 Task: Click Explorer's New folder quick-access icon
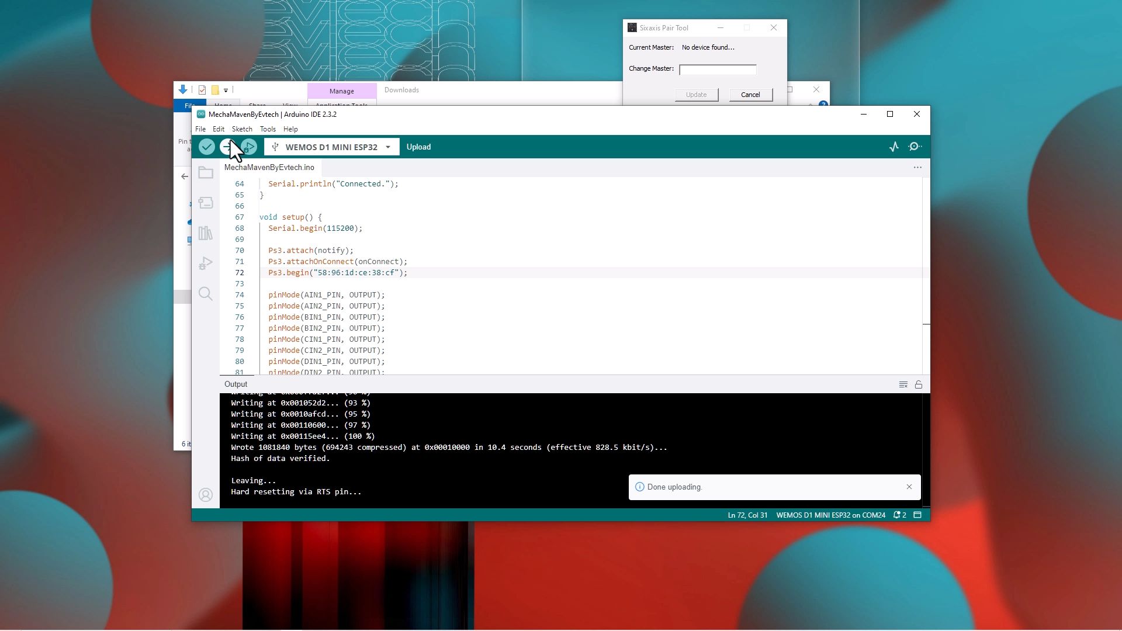coord(215,90)
